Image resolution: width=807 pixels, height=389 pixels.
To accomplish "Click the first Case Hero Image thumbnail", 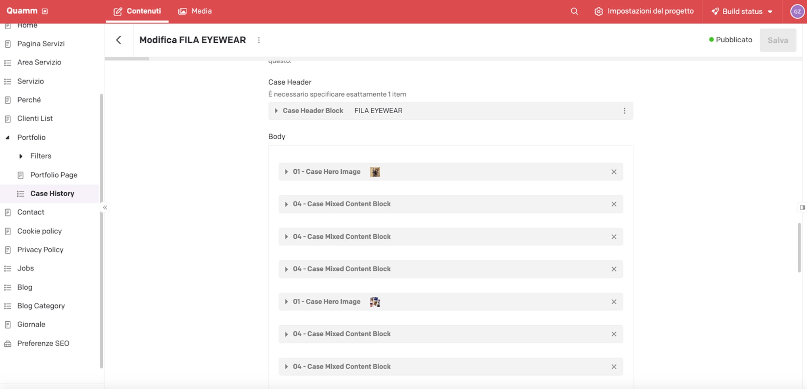I will point(375,172).
